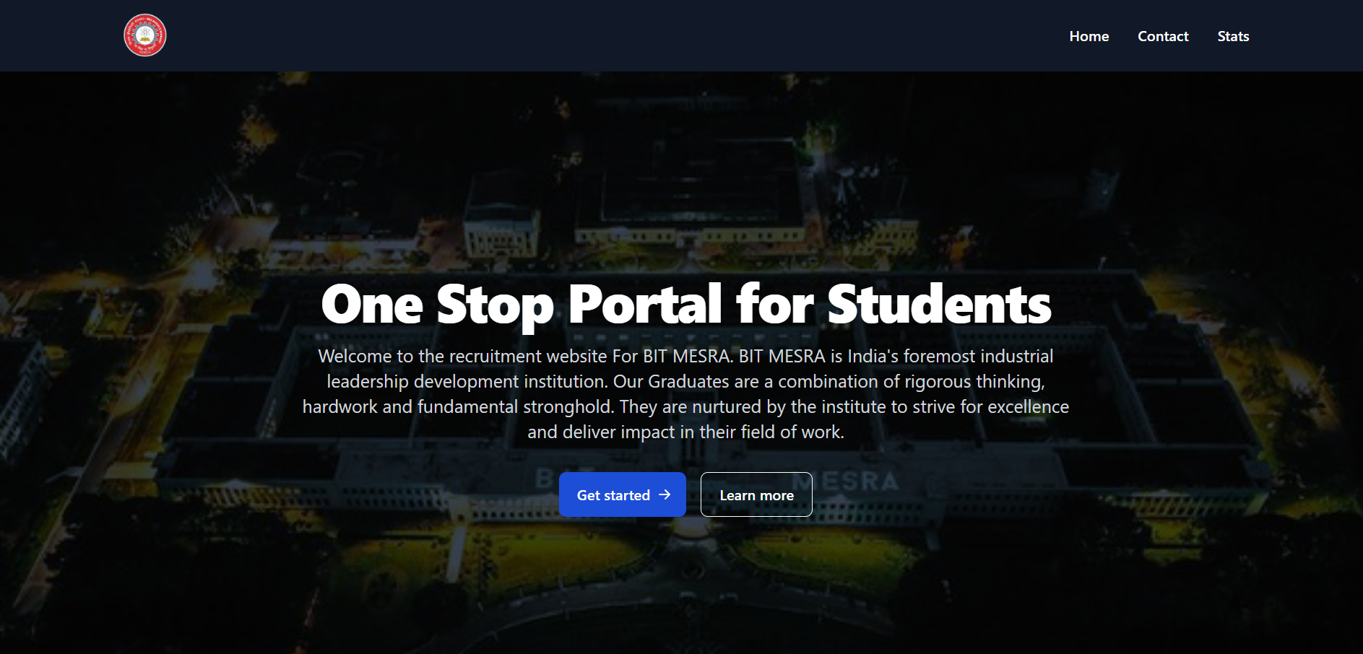The image size is (1363, 654).
Task: Click Get started to begin
Action: coord(622,495)
